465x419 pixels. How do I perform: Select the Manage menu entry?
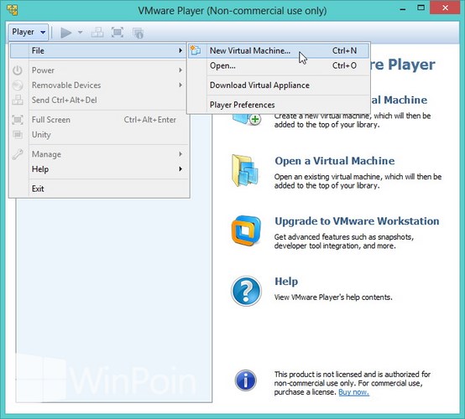click(98, 154)
